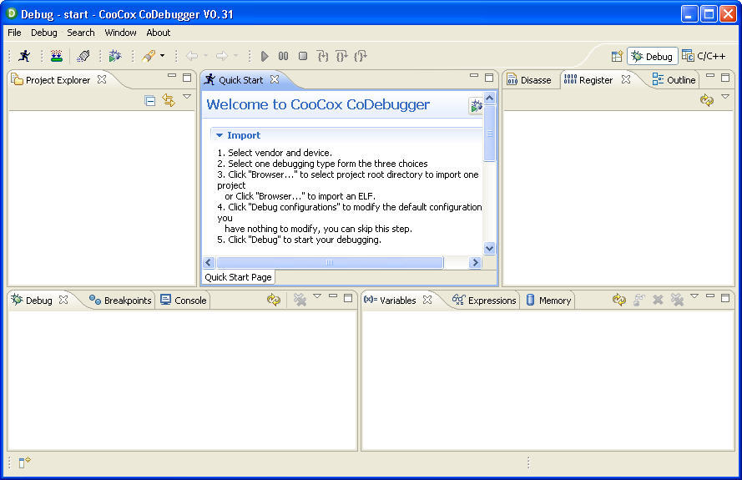This screenshot has height=480, width=742.
Task: Maximize the Project Explorer panel
Action: [187, 78]
